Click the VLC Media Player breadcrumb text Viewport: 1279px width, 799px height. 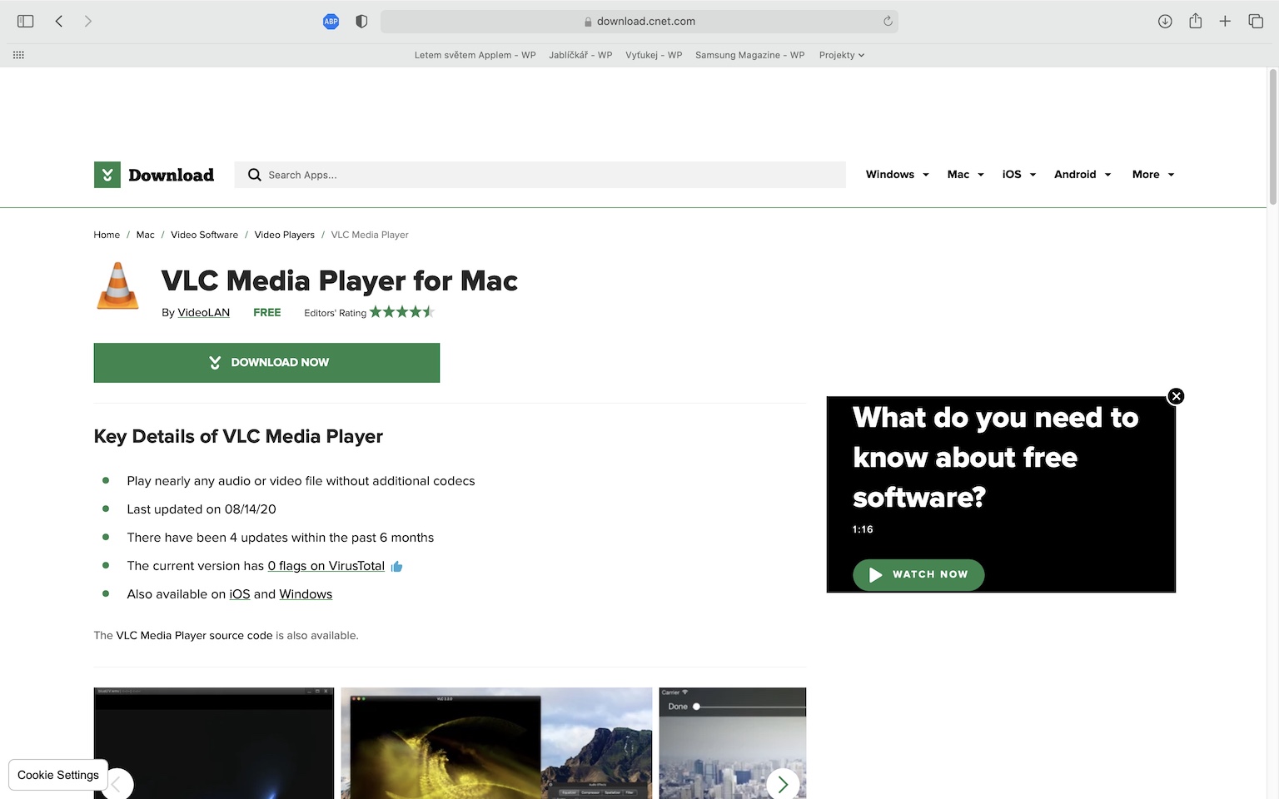click(x=370, y=235)
